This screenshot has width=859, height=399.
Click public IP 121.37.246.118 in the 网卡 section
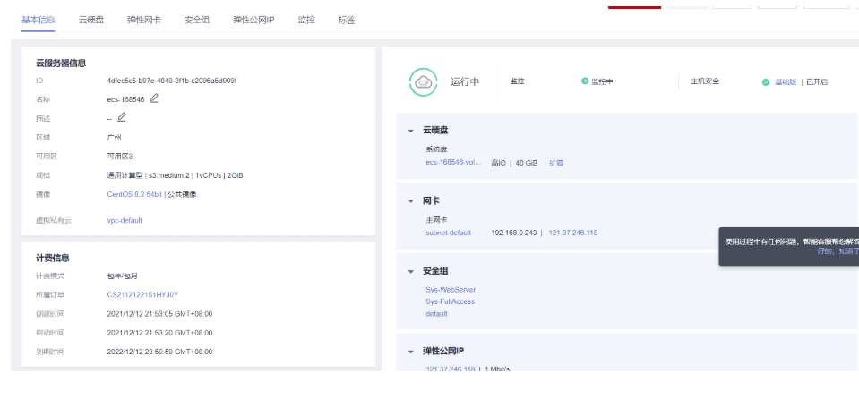point(573,233)
